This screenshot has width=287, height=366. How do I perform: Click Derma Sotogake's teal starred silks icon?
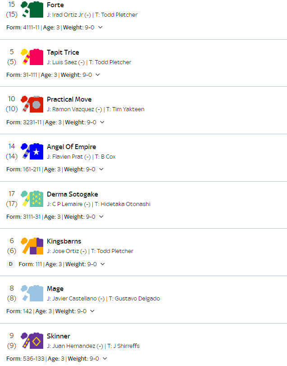pyautogui.click(x=32, y=199)
